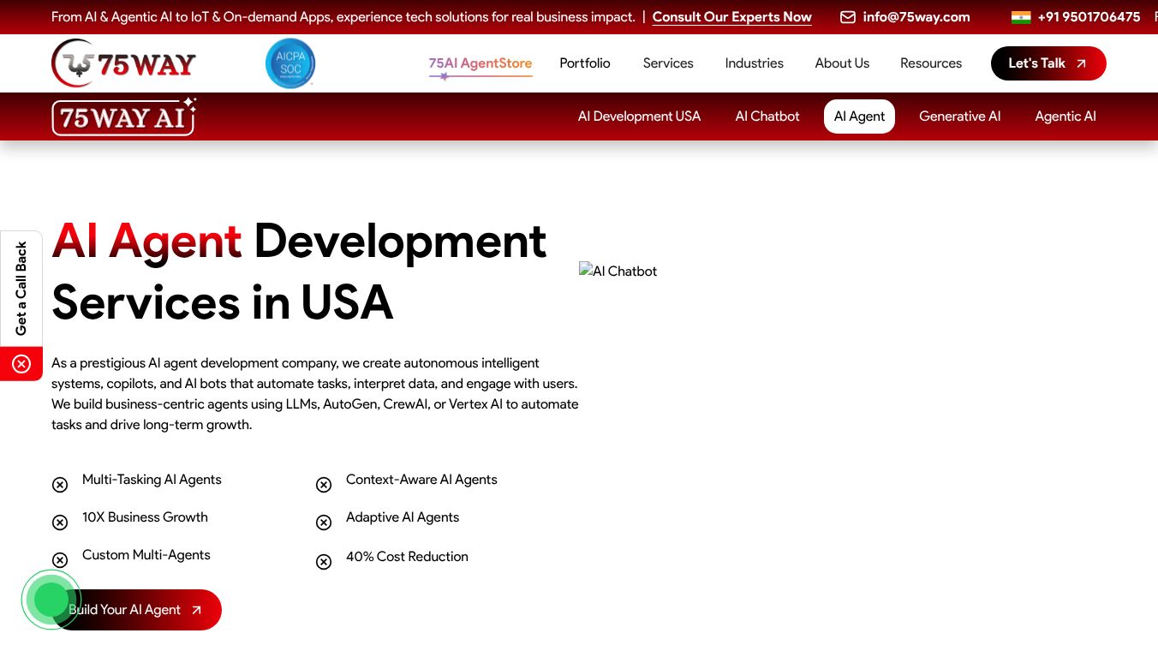The width and height of the screenshot is (1158, 651).
Task: Click the "40% Cost Reduction" text
Action: tap(407, 557)
